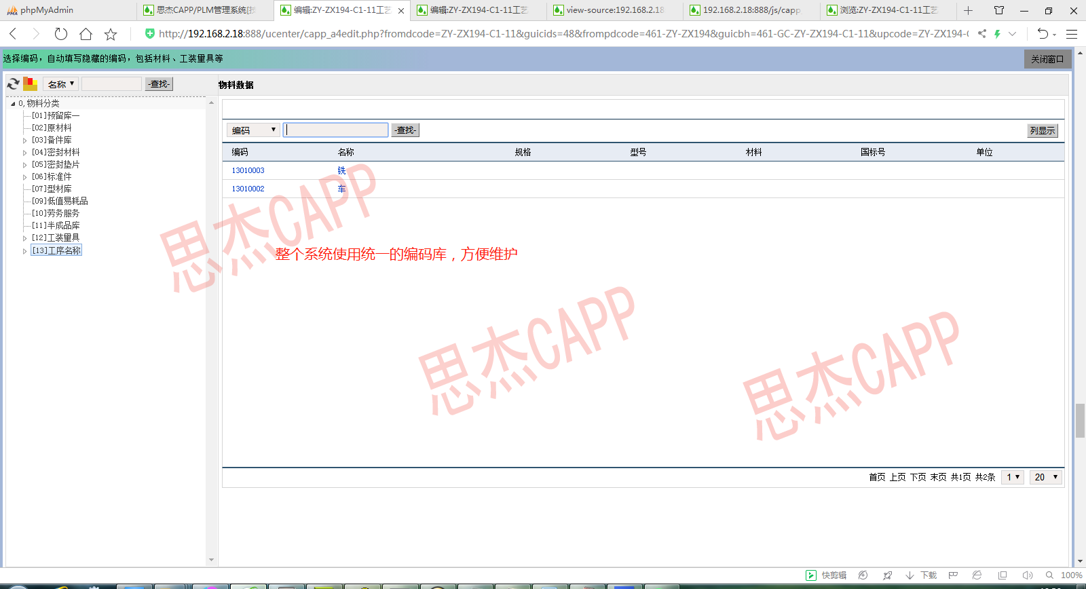Click the 关闭窗口 button
Screen dimensions: 1086x589
pyautogui.click(x=1047, y=59)
